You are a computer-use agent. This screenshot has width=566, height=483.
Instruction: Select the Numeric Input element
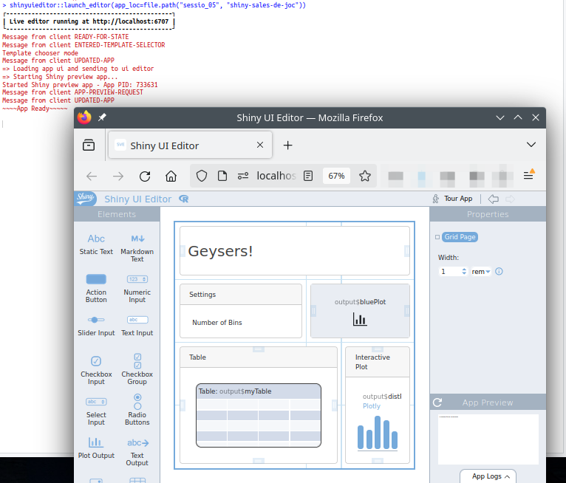point(137,287)
